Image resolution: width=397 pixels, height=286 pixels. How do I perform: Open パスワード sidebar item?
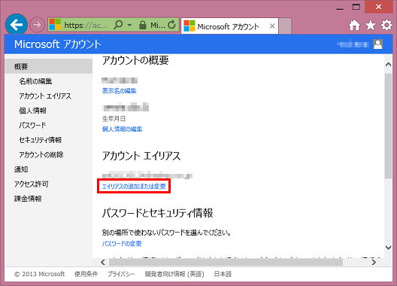coord(32,125)
